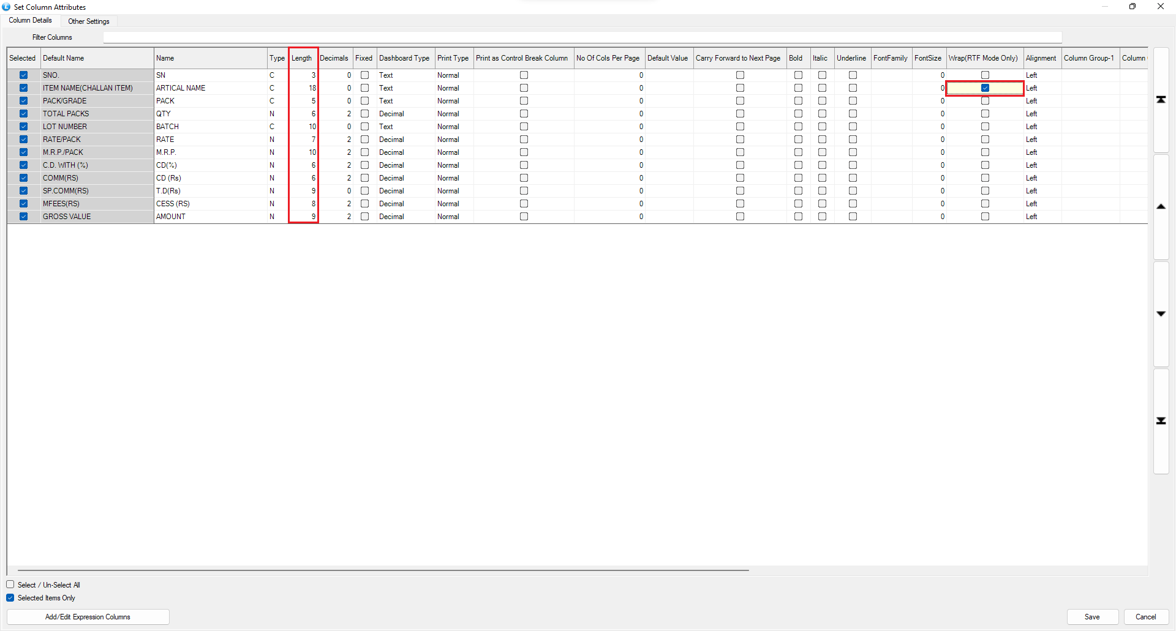Enable Bold for the SNO. row
The image size is (1176, 631).
point(798,75)
